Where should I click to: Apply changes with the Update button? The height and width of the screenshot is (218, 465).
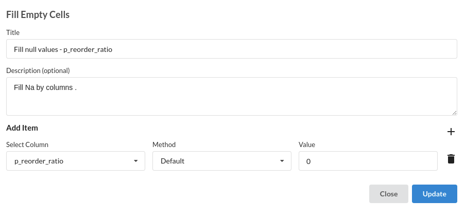tap(435, 194)
